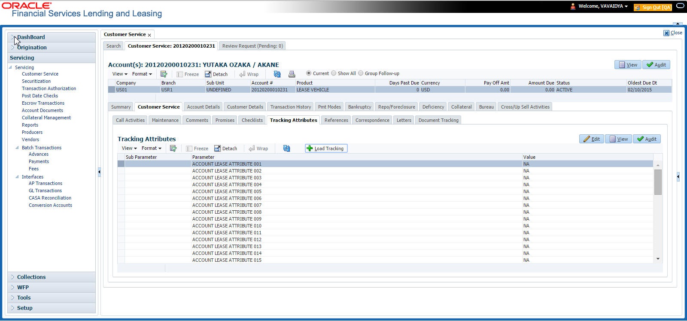Click the Sign Out [QA] button

pyautogui.click(x=653, y=7)
